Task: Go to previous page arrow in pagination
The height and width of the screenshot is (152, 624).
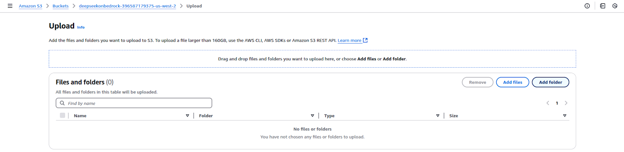Action: pos(548,103)
